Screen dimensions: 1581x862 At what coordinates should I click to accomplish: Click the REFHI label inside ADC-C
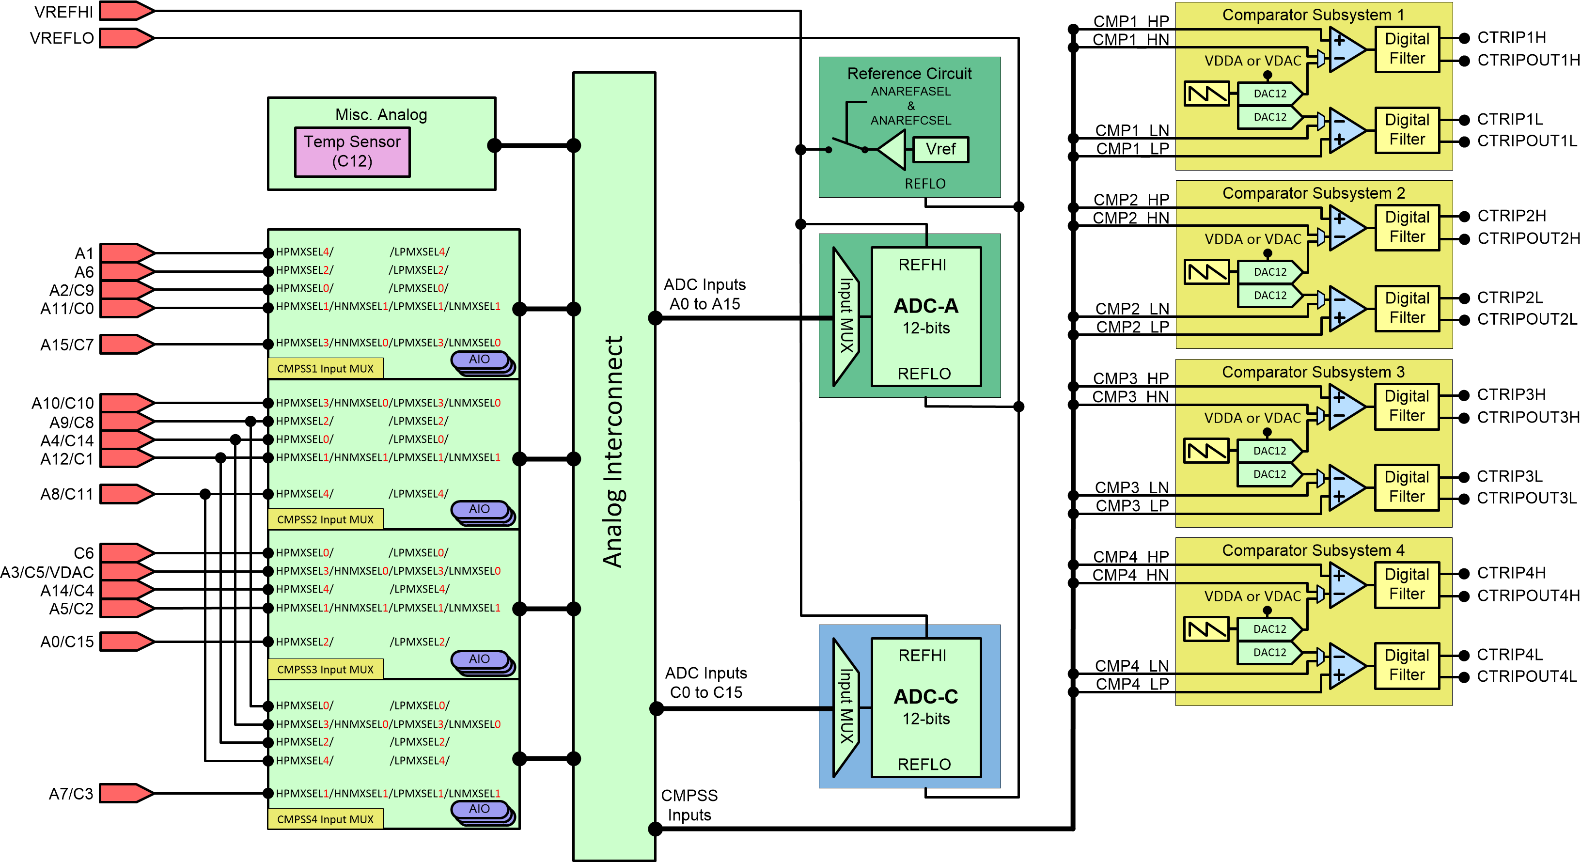coord(923,656)
